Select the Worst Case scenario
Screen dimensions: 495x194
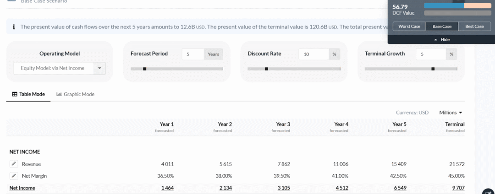click(409, 27)
